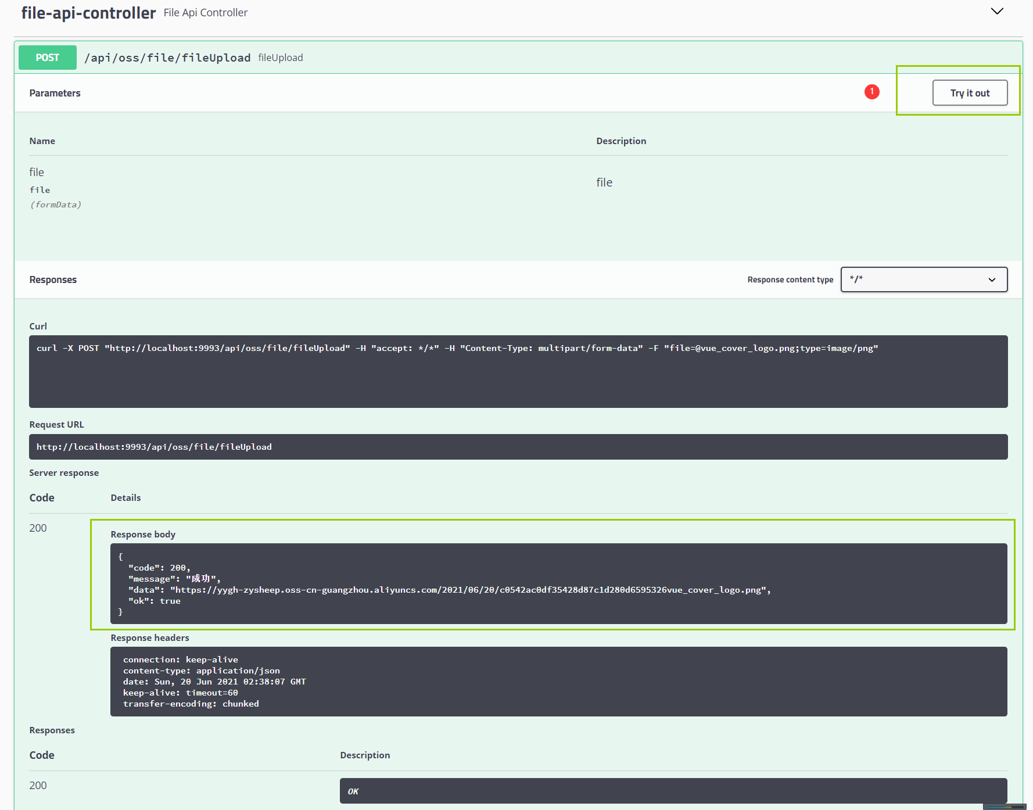Screen dimensions: 1033x810
Task: Click the green POST method badge
Action: click(x=48, y=58)
